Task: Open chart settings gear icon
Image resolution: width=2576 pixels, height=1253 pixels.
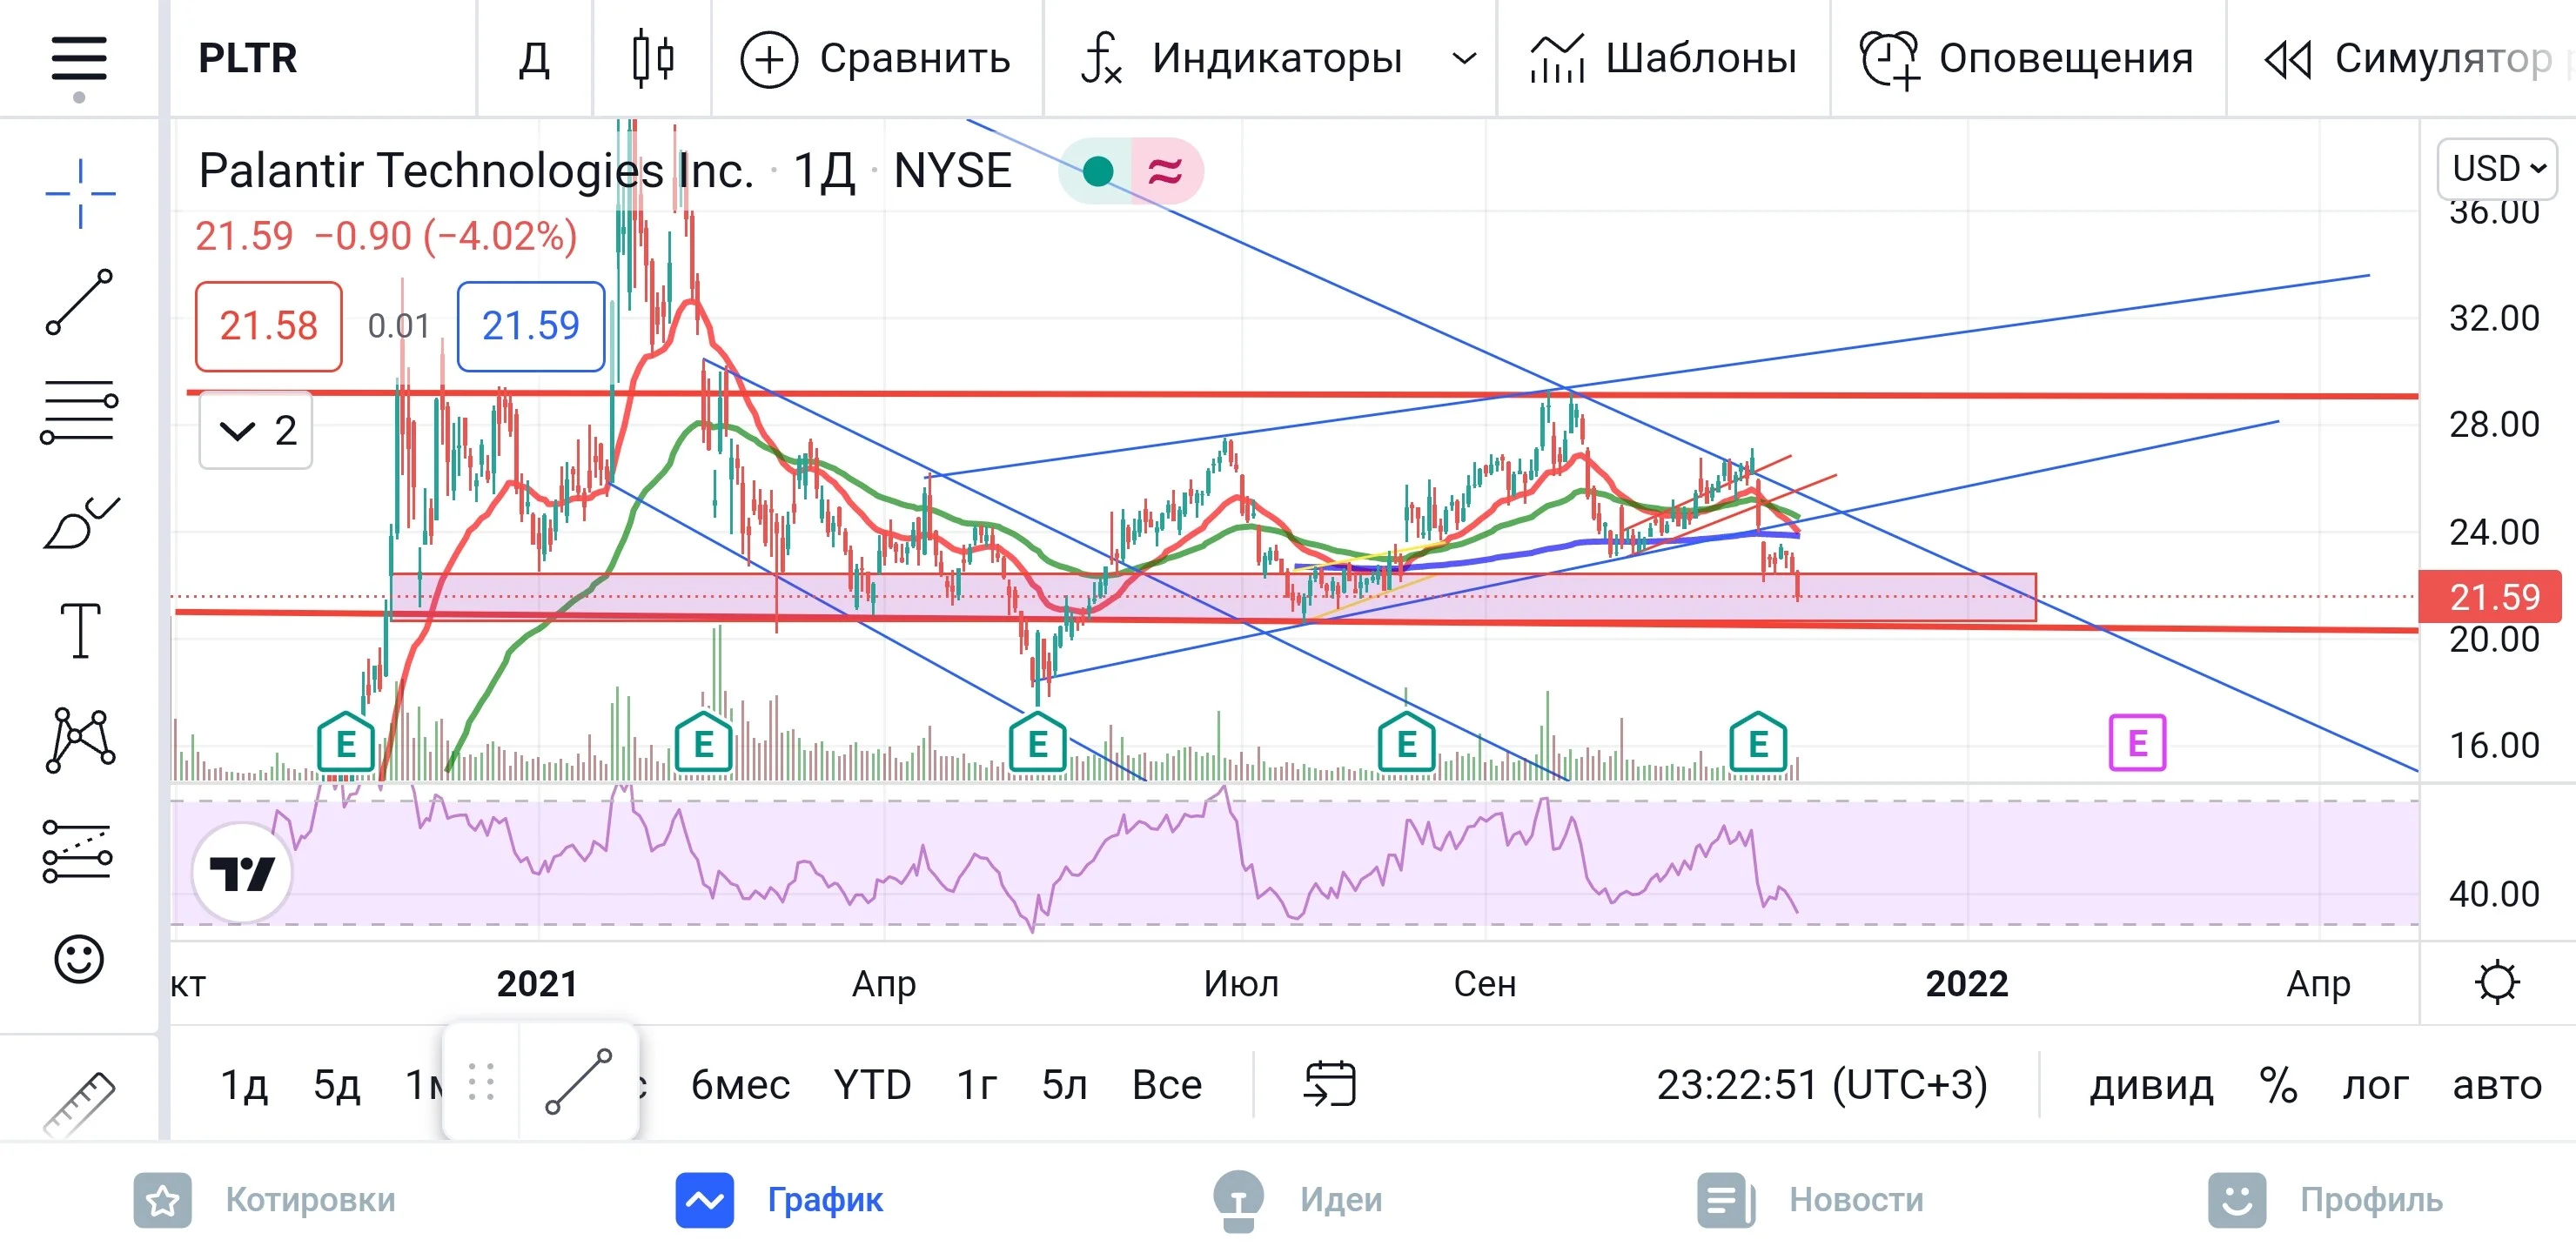Action: pos(2497,982)
